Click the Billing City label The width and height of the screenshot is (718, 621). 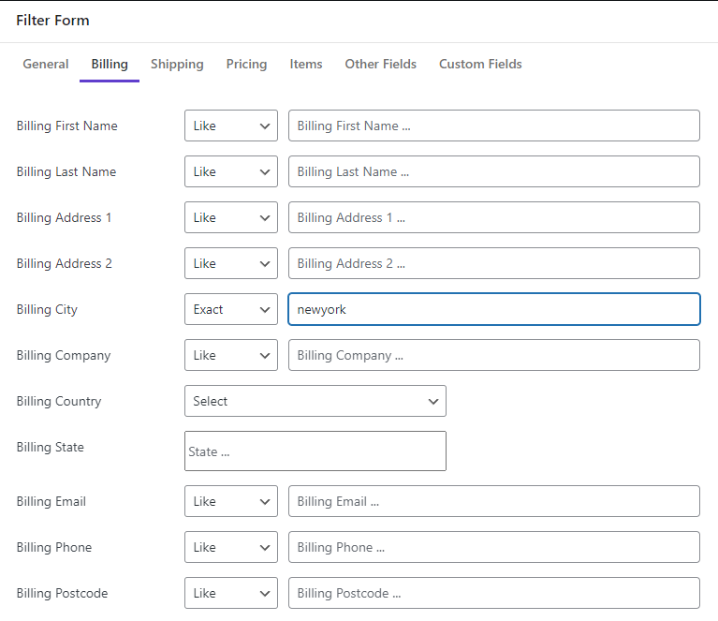(x=47, y=309)
